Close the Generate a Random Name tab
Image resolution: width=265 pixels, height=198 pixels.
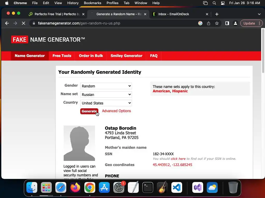tap(145, 14)
